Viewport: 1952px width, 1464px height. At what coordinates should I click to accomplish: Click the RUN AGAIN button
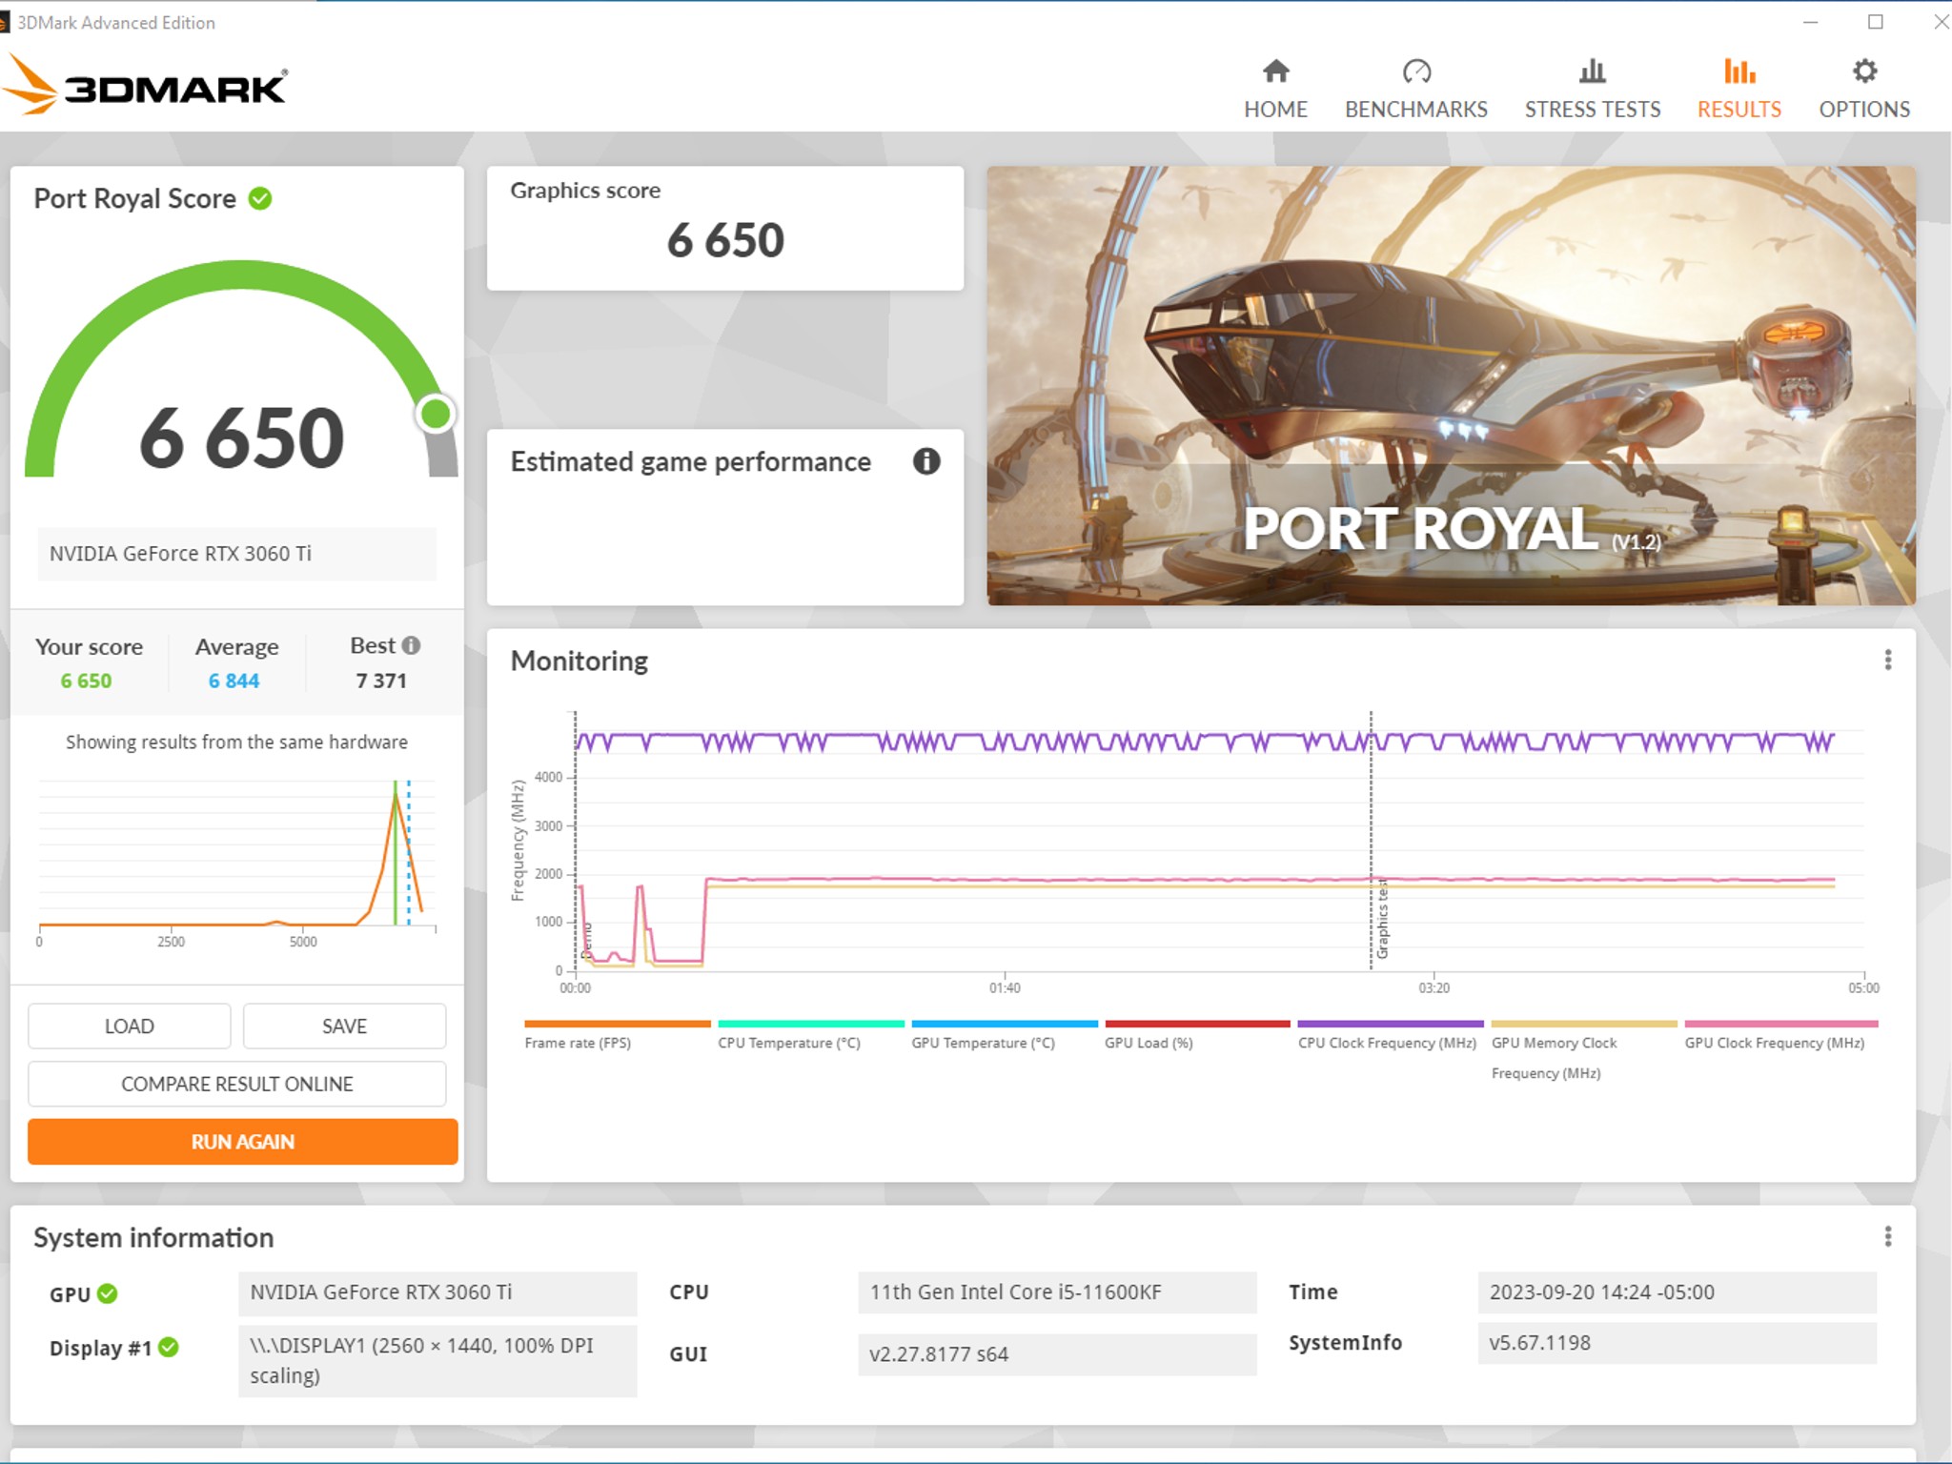coord(243,1142)
